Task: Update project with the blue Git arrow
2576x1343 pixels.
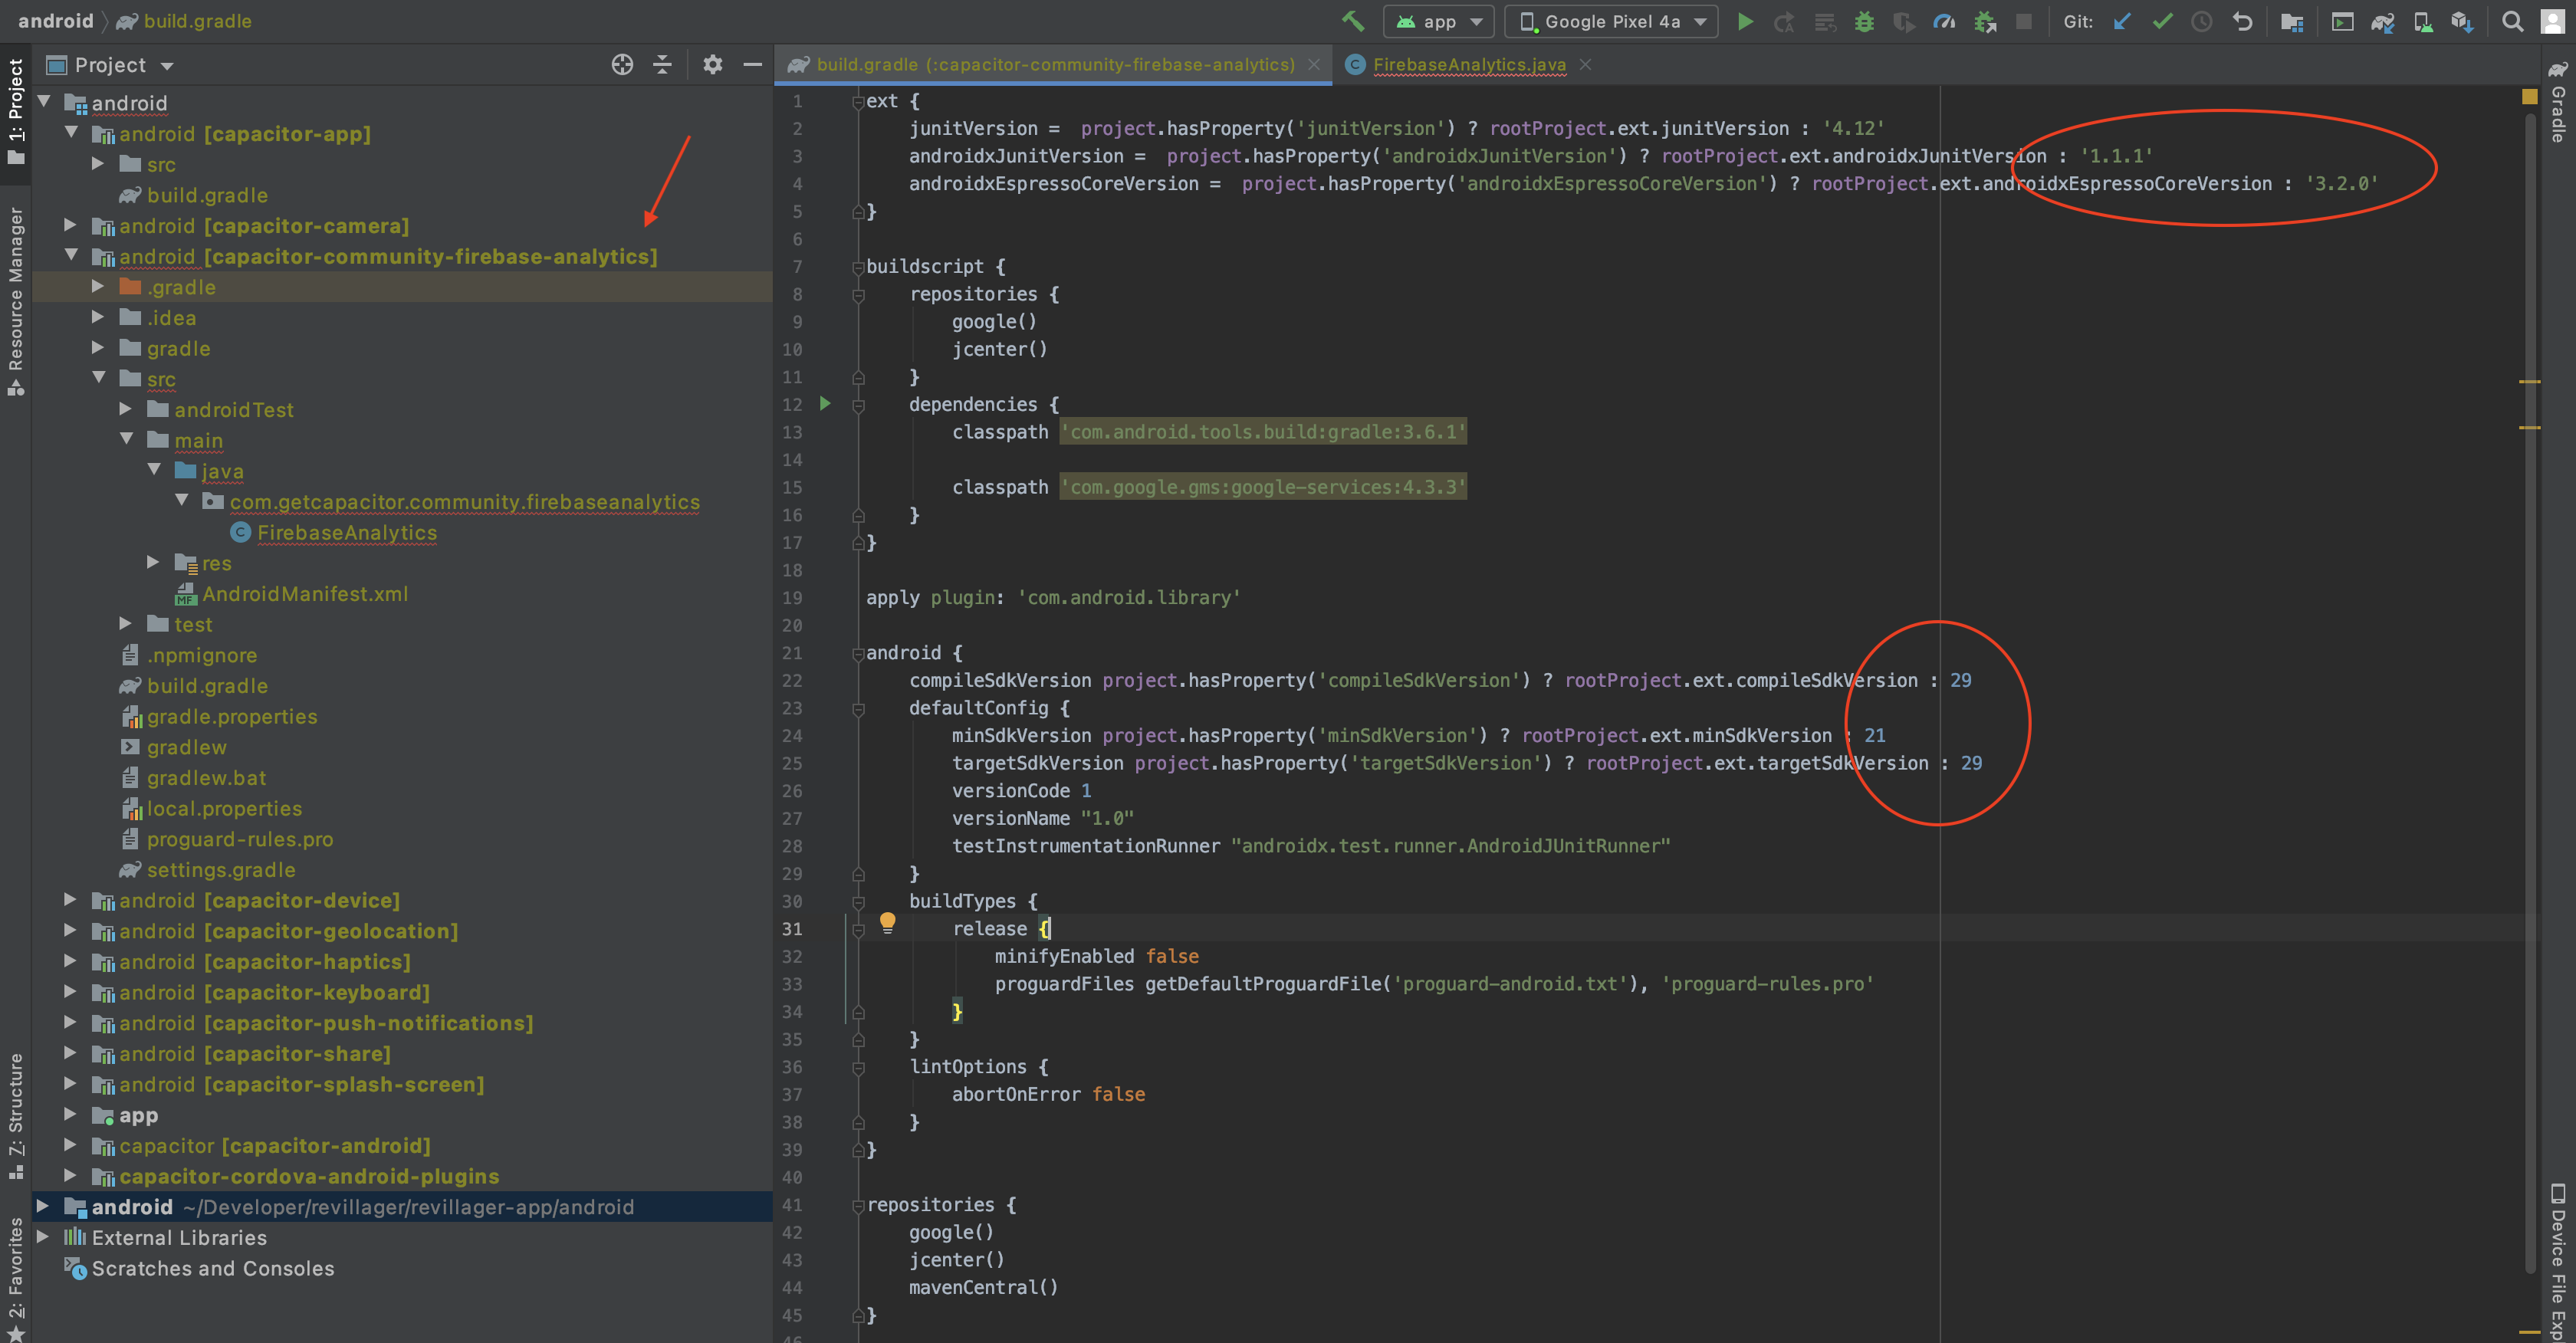Action: [2122, 21]
